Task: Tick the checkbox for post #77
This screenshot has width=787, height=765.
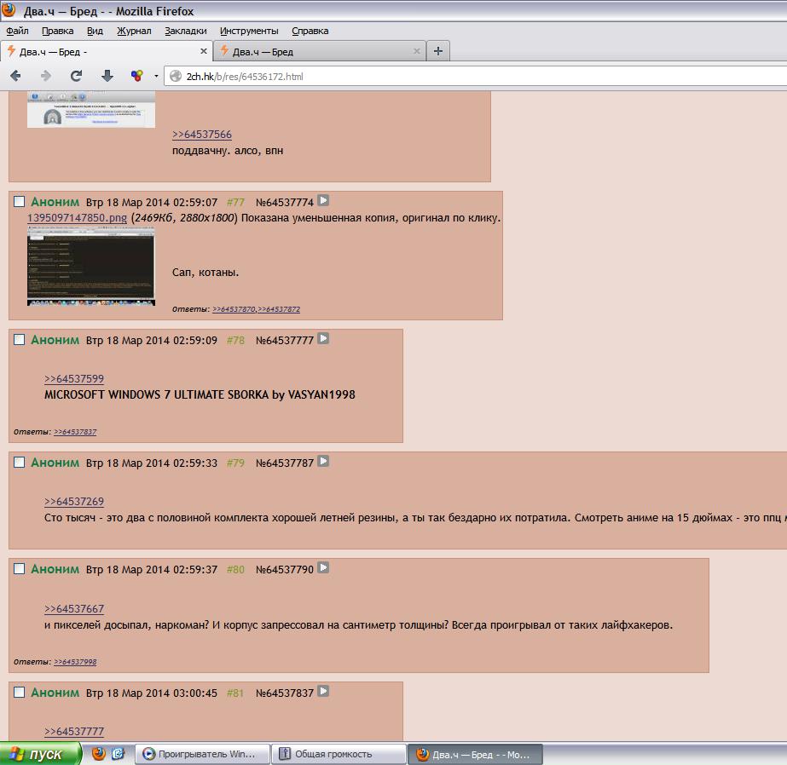Action: pos(19,202)
